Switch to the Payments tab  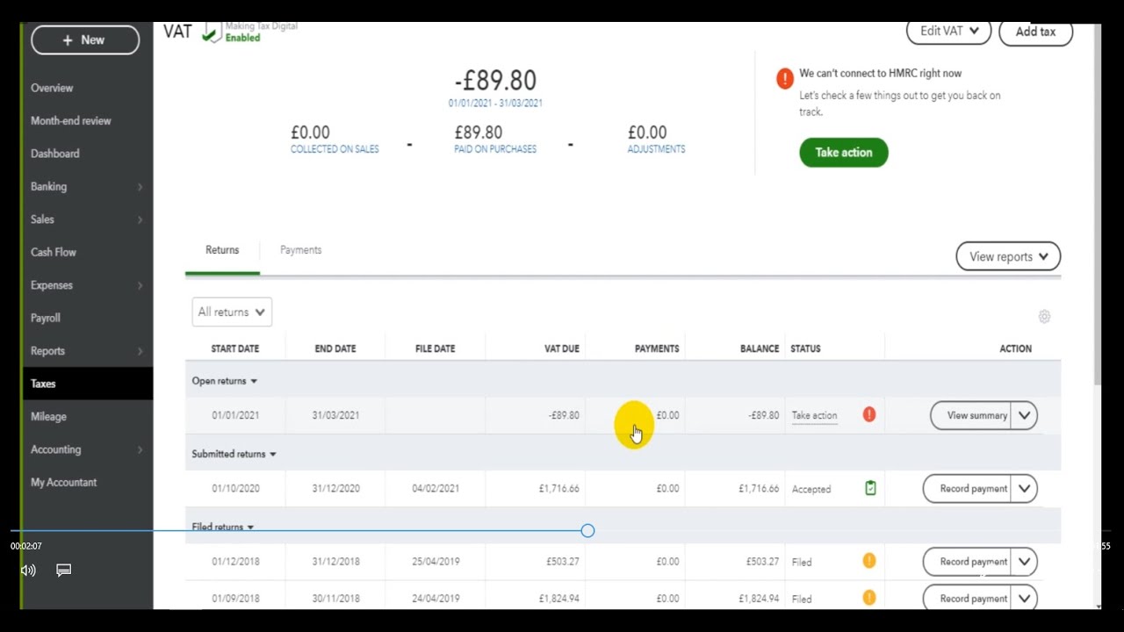[x=300, y=250]
